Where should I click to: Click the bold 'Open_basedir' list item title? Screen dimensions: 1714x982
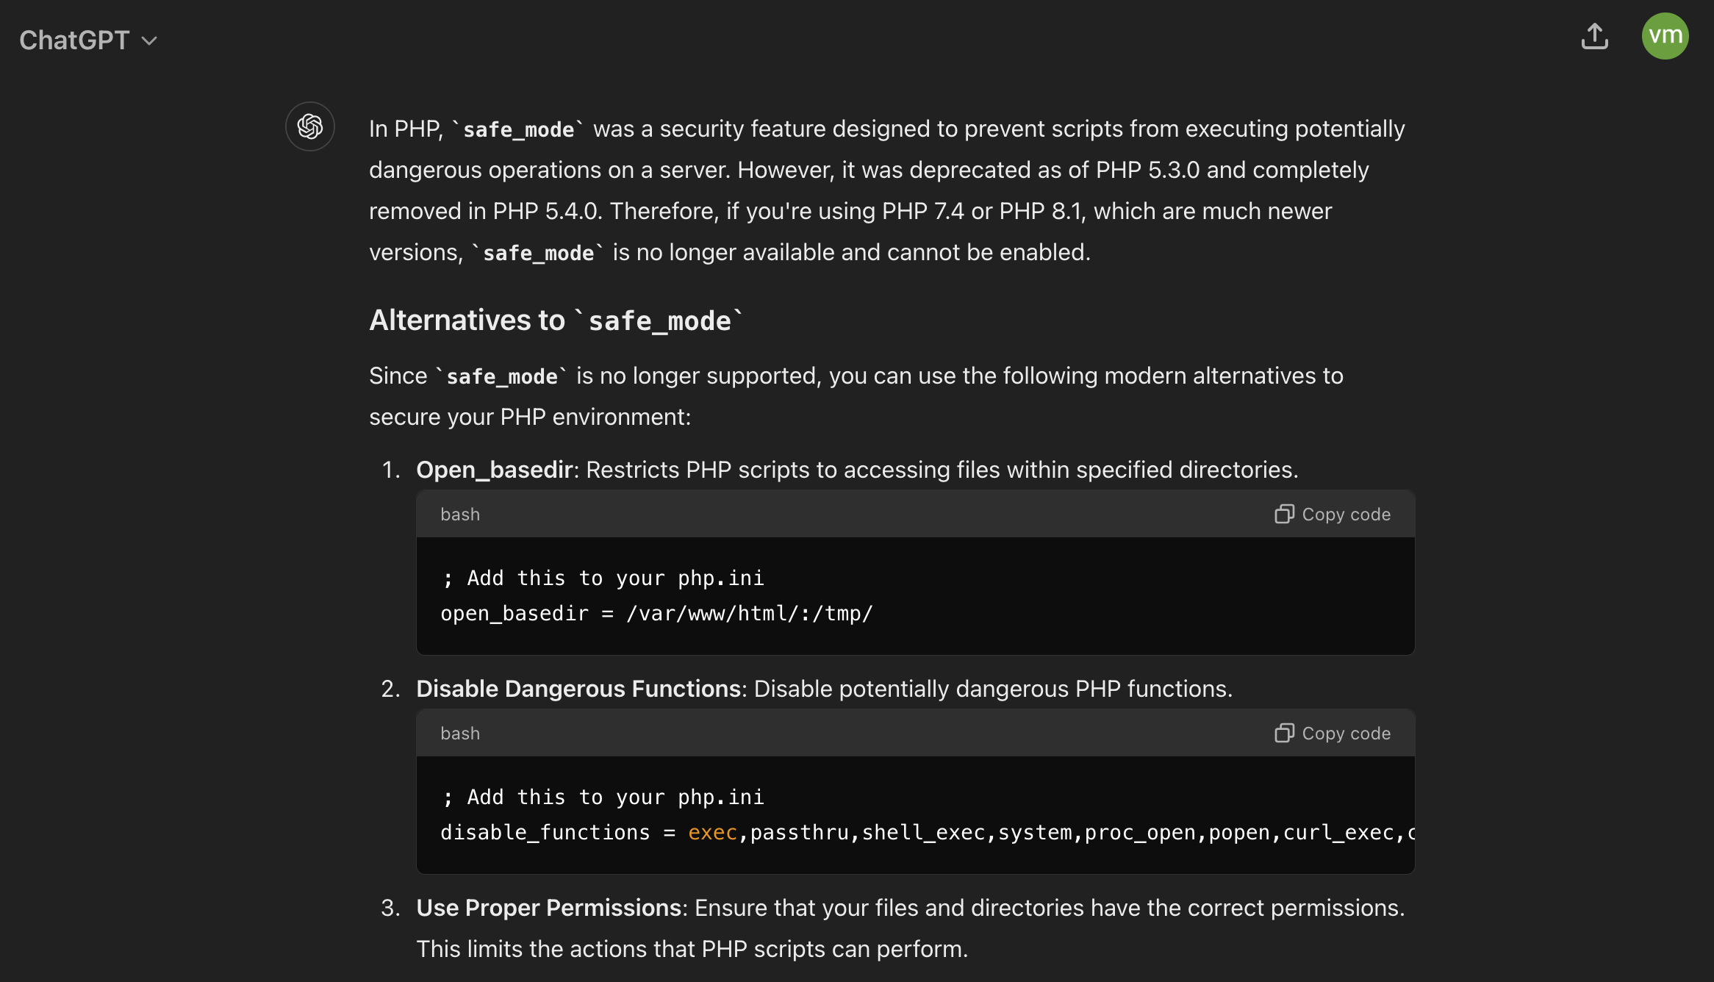tap(494, 470)
